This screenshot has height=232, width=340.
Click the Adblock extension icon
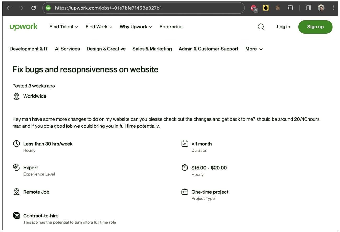tap(254, 8)
